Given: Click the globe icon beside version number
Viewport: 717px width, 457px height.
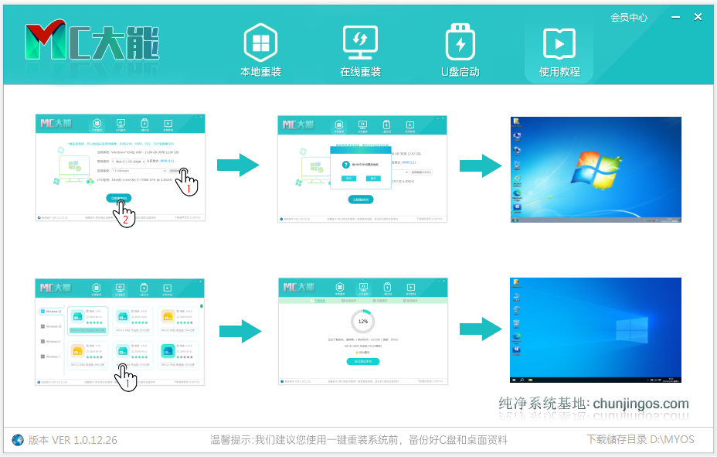Looking at the screenshot, I should (x=18, y=440).
